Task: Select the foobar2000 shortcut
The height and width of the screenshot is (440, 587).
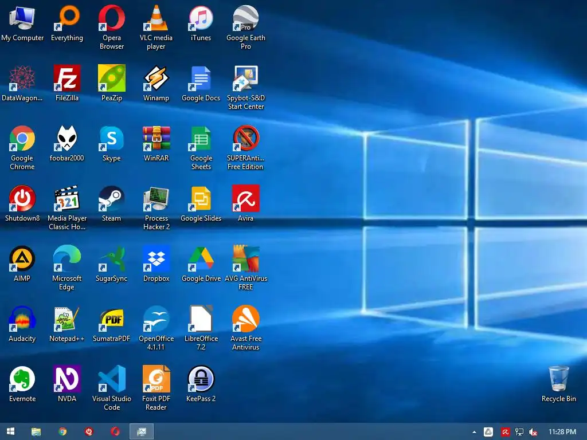Action: 66,143
